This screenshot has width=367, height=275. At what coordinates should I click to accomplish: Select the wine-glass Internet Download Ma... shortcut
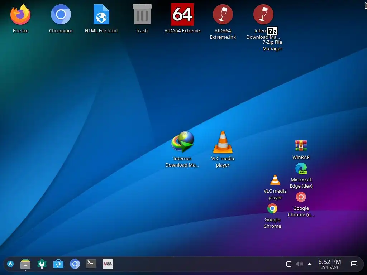(x=263, y=14)
